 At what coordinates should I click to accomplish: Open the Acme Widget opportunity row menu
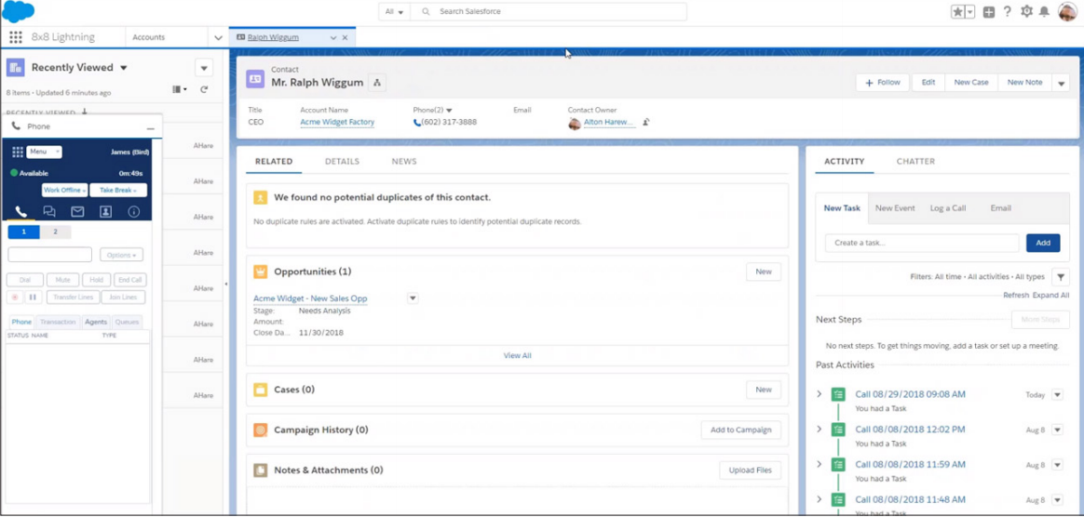413,298
